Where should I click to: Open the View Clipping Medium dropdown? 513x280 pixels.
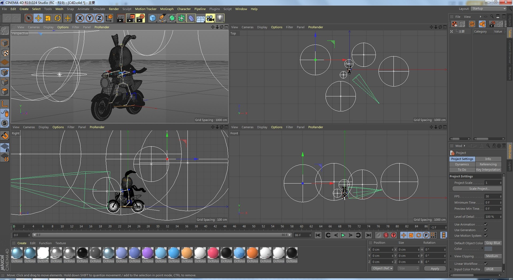coord(493,256)
